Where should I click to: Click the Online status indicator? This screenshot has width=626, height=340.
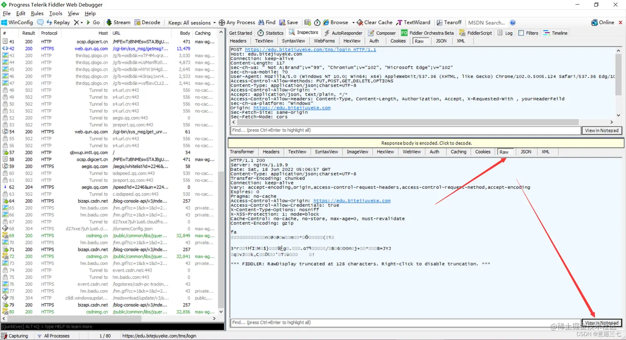click(602, 22)
